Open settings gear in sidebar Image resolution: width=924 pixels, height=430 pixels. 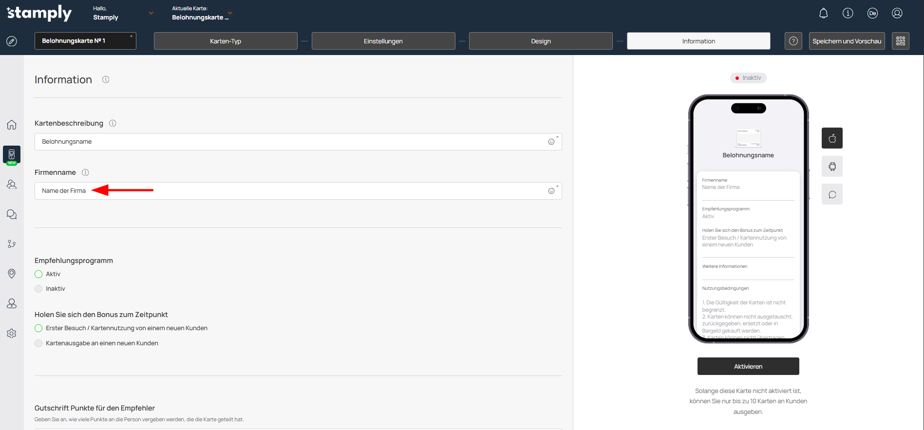12,334
